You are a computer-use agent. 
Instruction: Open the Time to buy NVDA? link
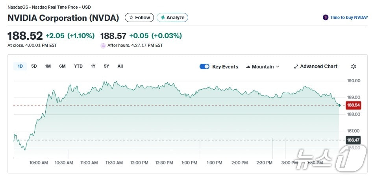349,17
